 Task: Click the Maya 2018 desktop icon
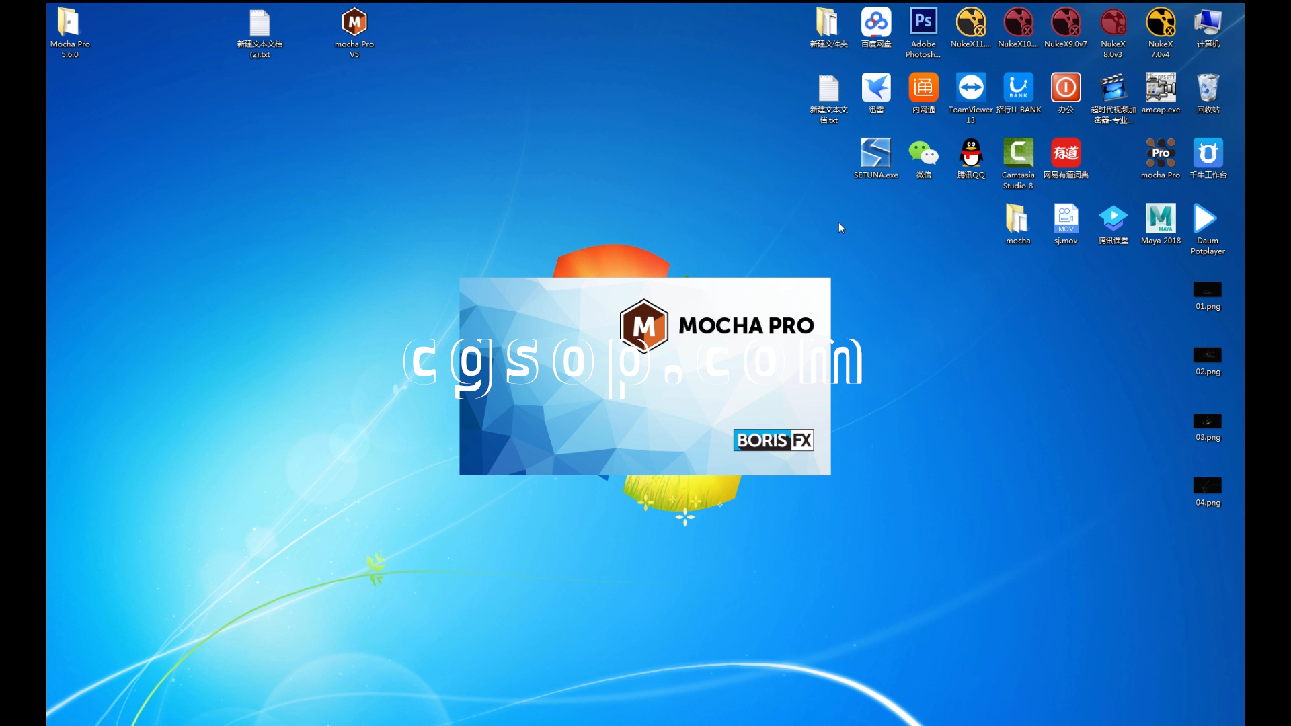[x=1161, y=218]
